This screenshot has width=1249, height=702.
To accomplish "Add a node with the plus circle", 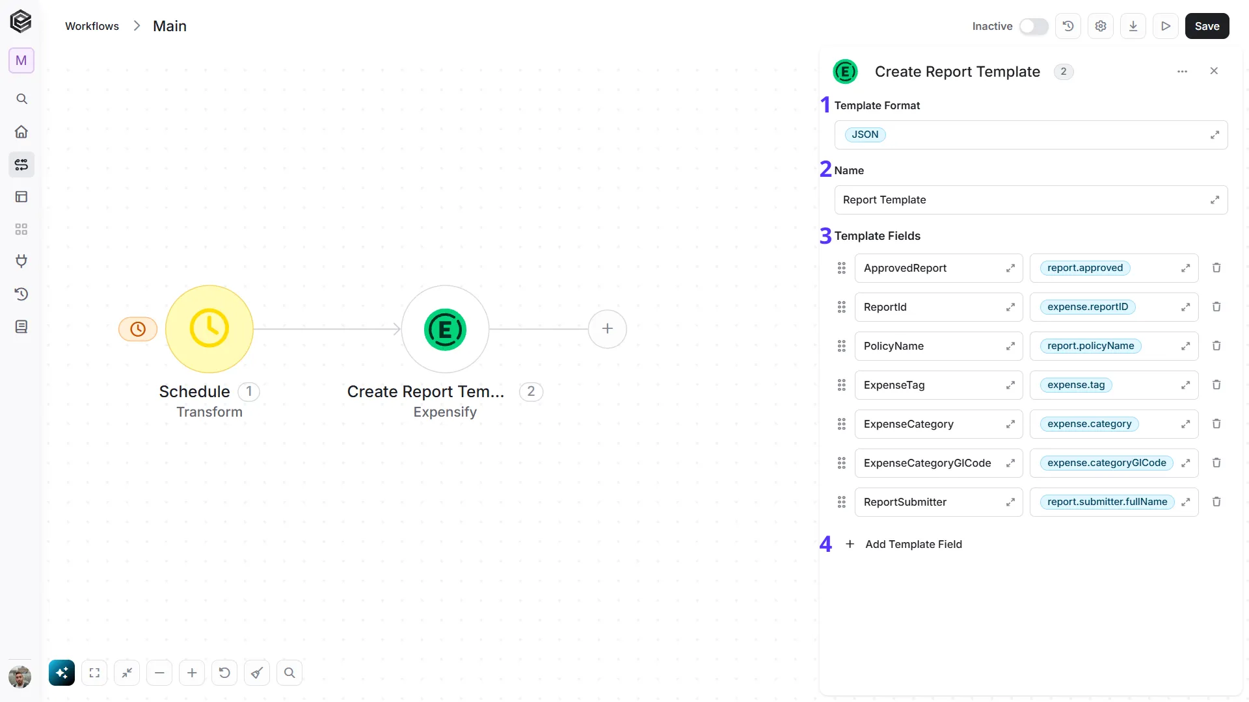I will (x=607, y=329).
